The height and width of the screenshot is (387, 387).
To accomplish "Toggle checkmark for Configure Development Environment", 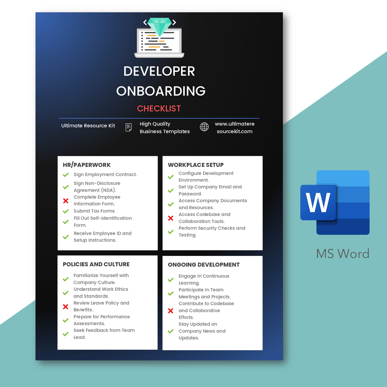I will [x=171, y=177].
